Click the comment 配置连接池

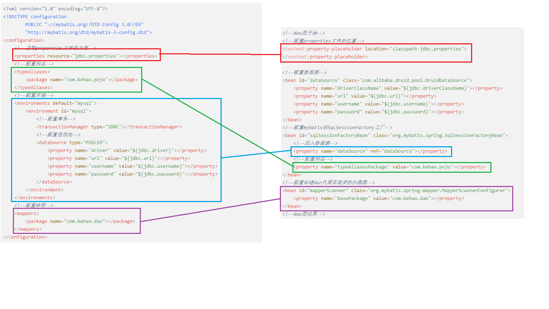coord(58,134)
